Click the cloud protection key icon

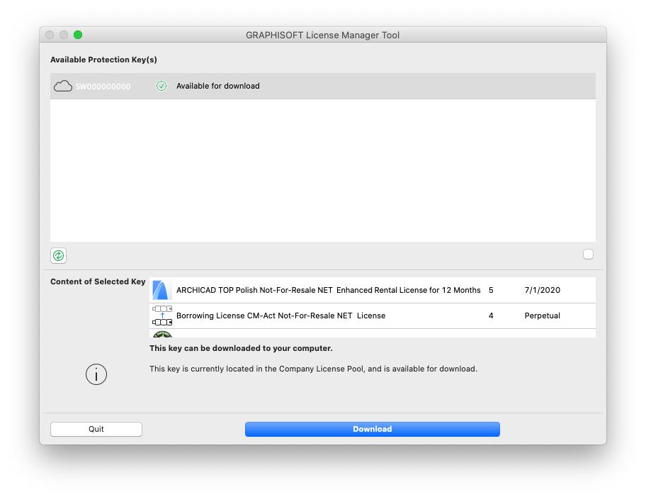click(63, 86)
